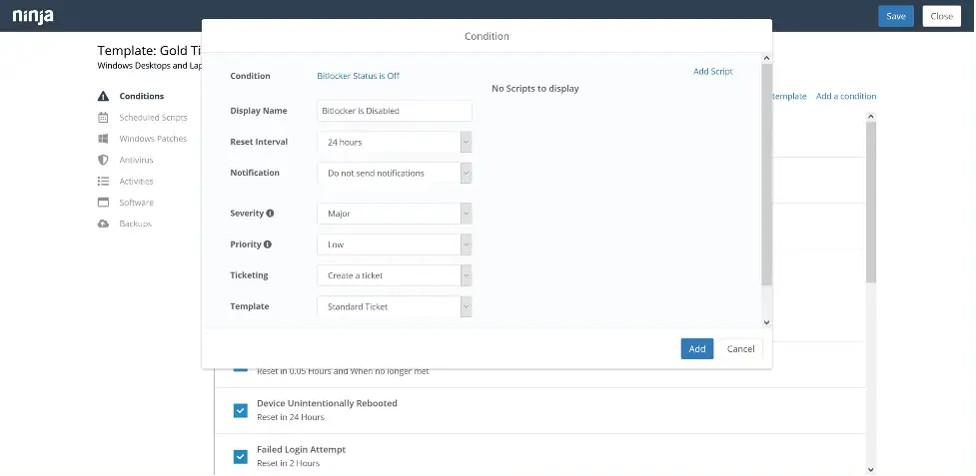This screenshot has width=976, height=476.
Task: Click dialog scrollbar up arrow
Action: [x=767, y=58]
